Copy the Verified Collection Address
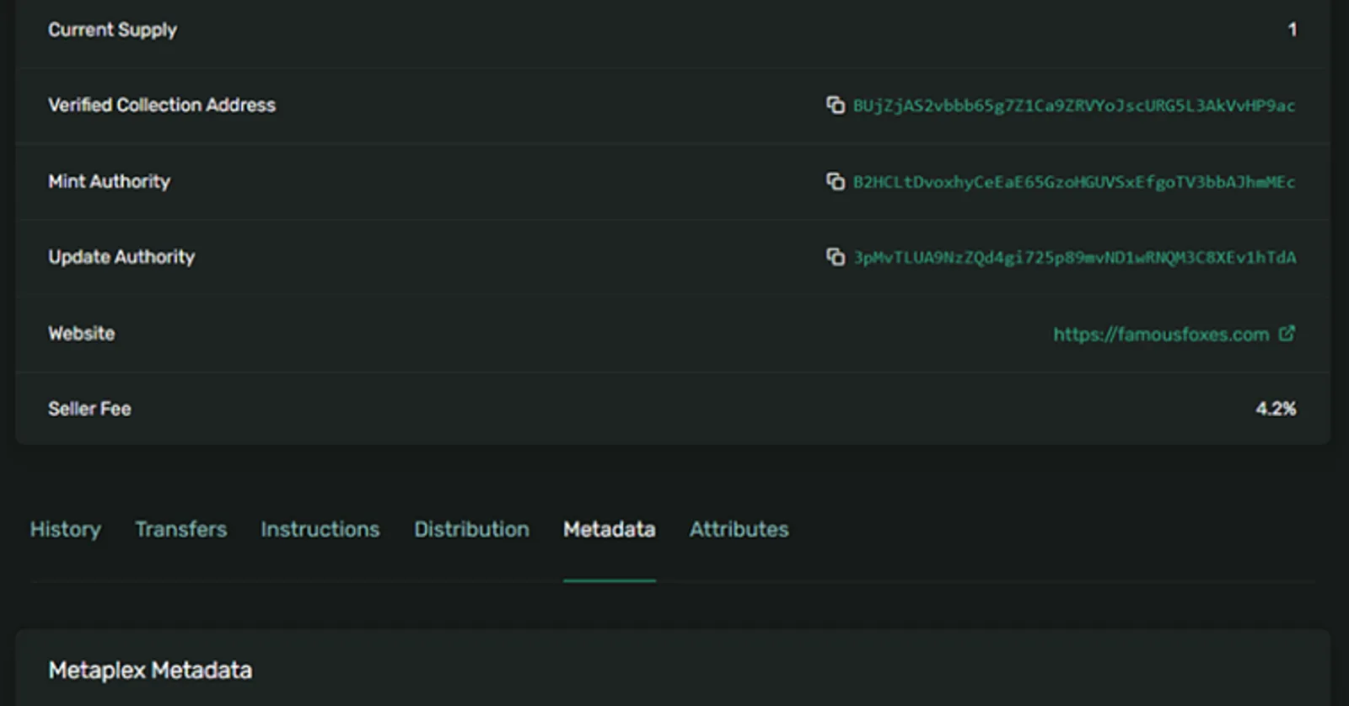 pos(835,105)
